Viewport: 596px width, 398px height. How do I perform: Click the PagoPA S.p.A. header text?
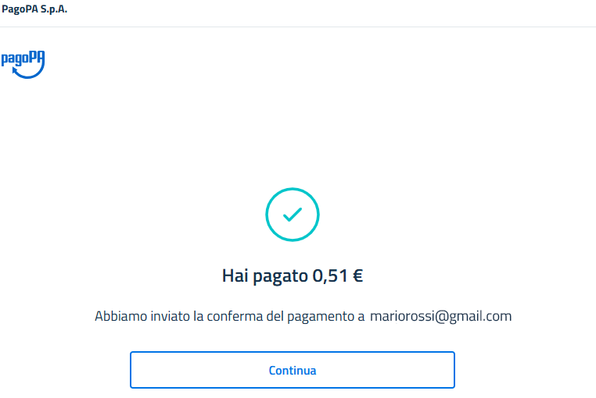click(x=34, y=9)
